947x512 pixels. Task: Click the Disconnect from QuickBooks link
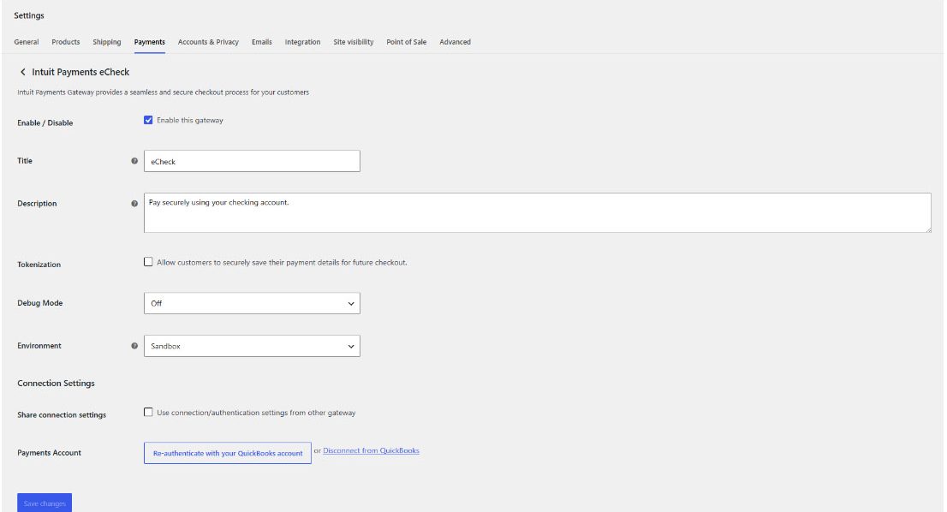click(x=371, y=450)
